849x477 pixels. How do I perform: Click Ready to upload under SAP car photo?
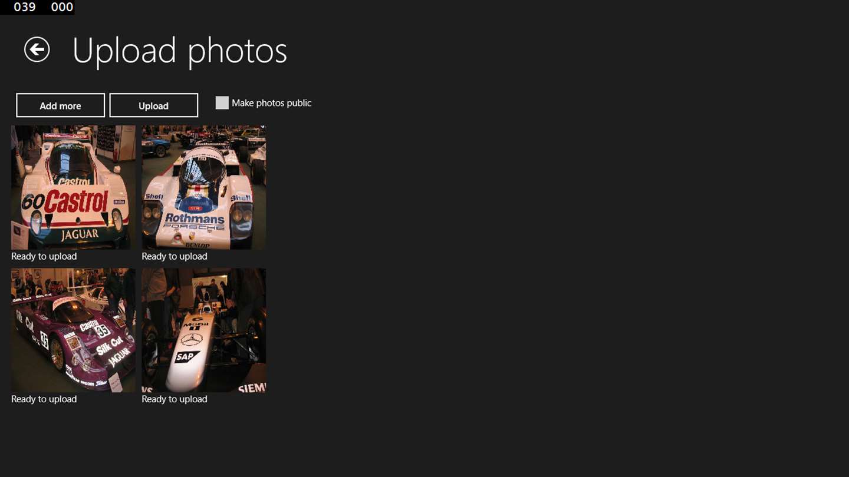coord(174,399)
